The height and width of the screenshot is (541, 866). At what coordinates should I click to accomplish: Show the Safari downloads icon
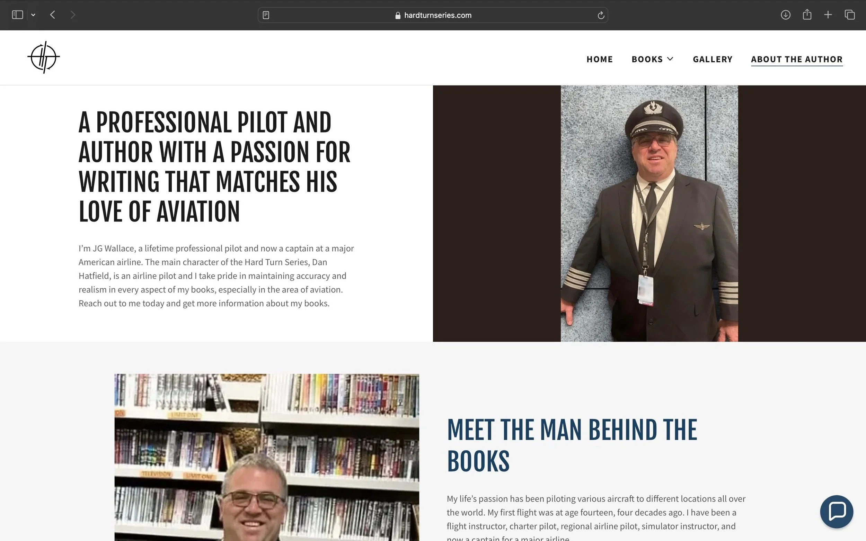[785, 15]
